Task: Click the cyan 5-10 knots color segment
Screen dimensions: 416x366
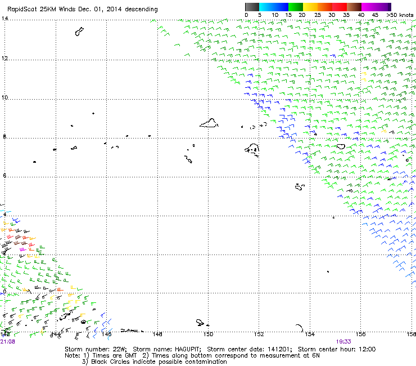Action: click(x=266, y=7)
